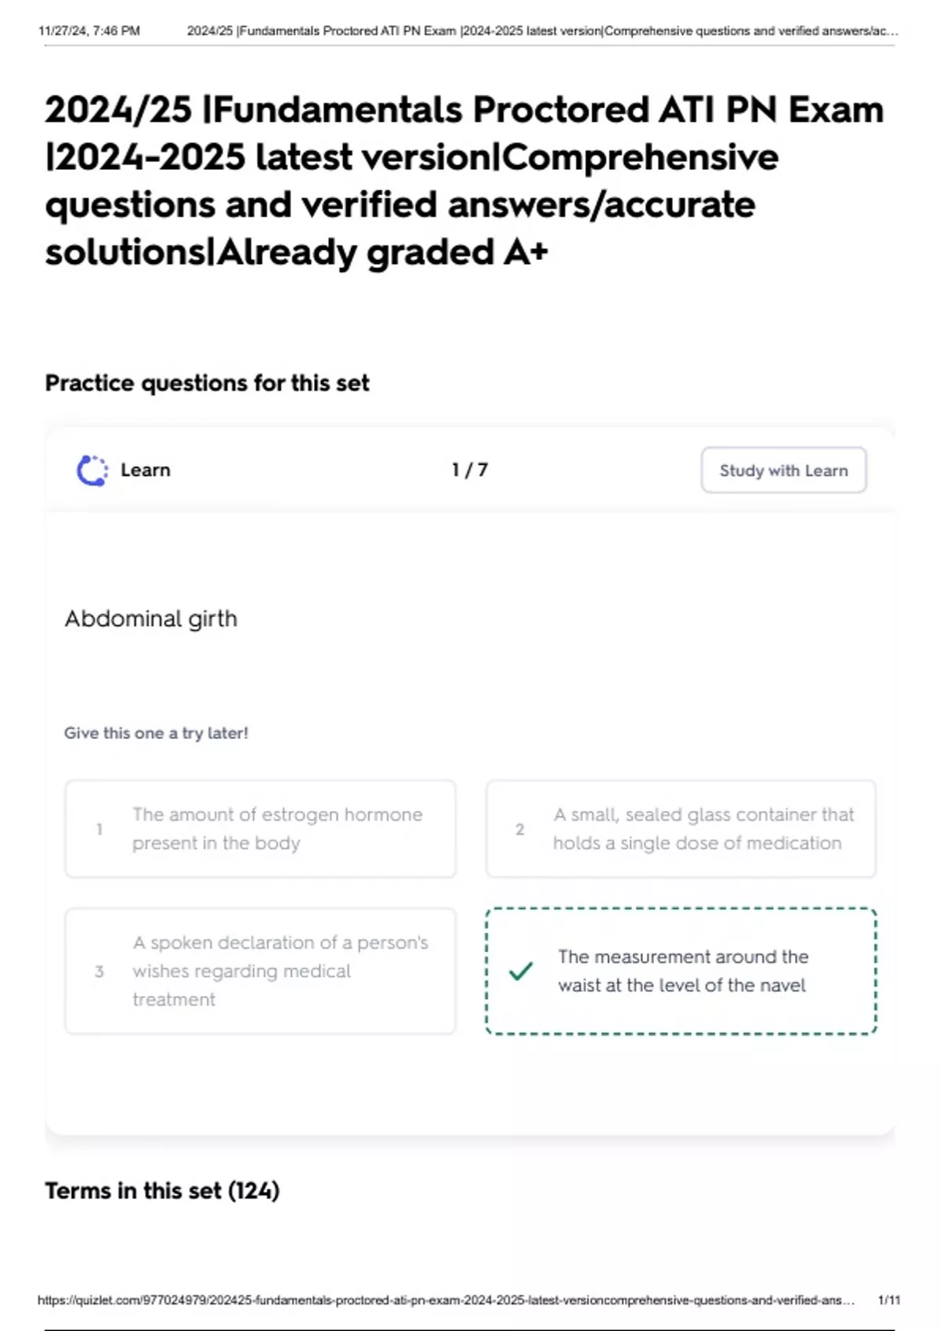This screenshot has width=940, height=1331.
Task: Click the Practice questions for this set heading
Action: point(207,383)
